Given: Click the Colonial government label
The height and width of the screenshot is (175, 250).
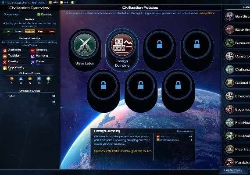Looking at the screenshot, I should (x=46, y=14).
